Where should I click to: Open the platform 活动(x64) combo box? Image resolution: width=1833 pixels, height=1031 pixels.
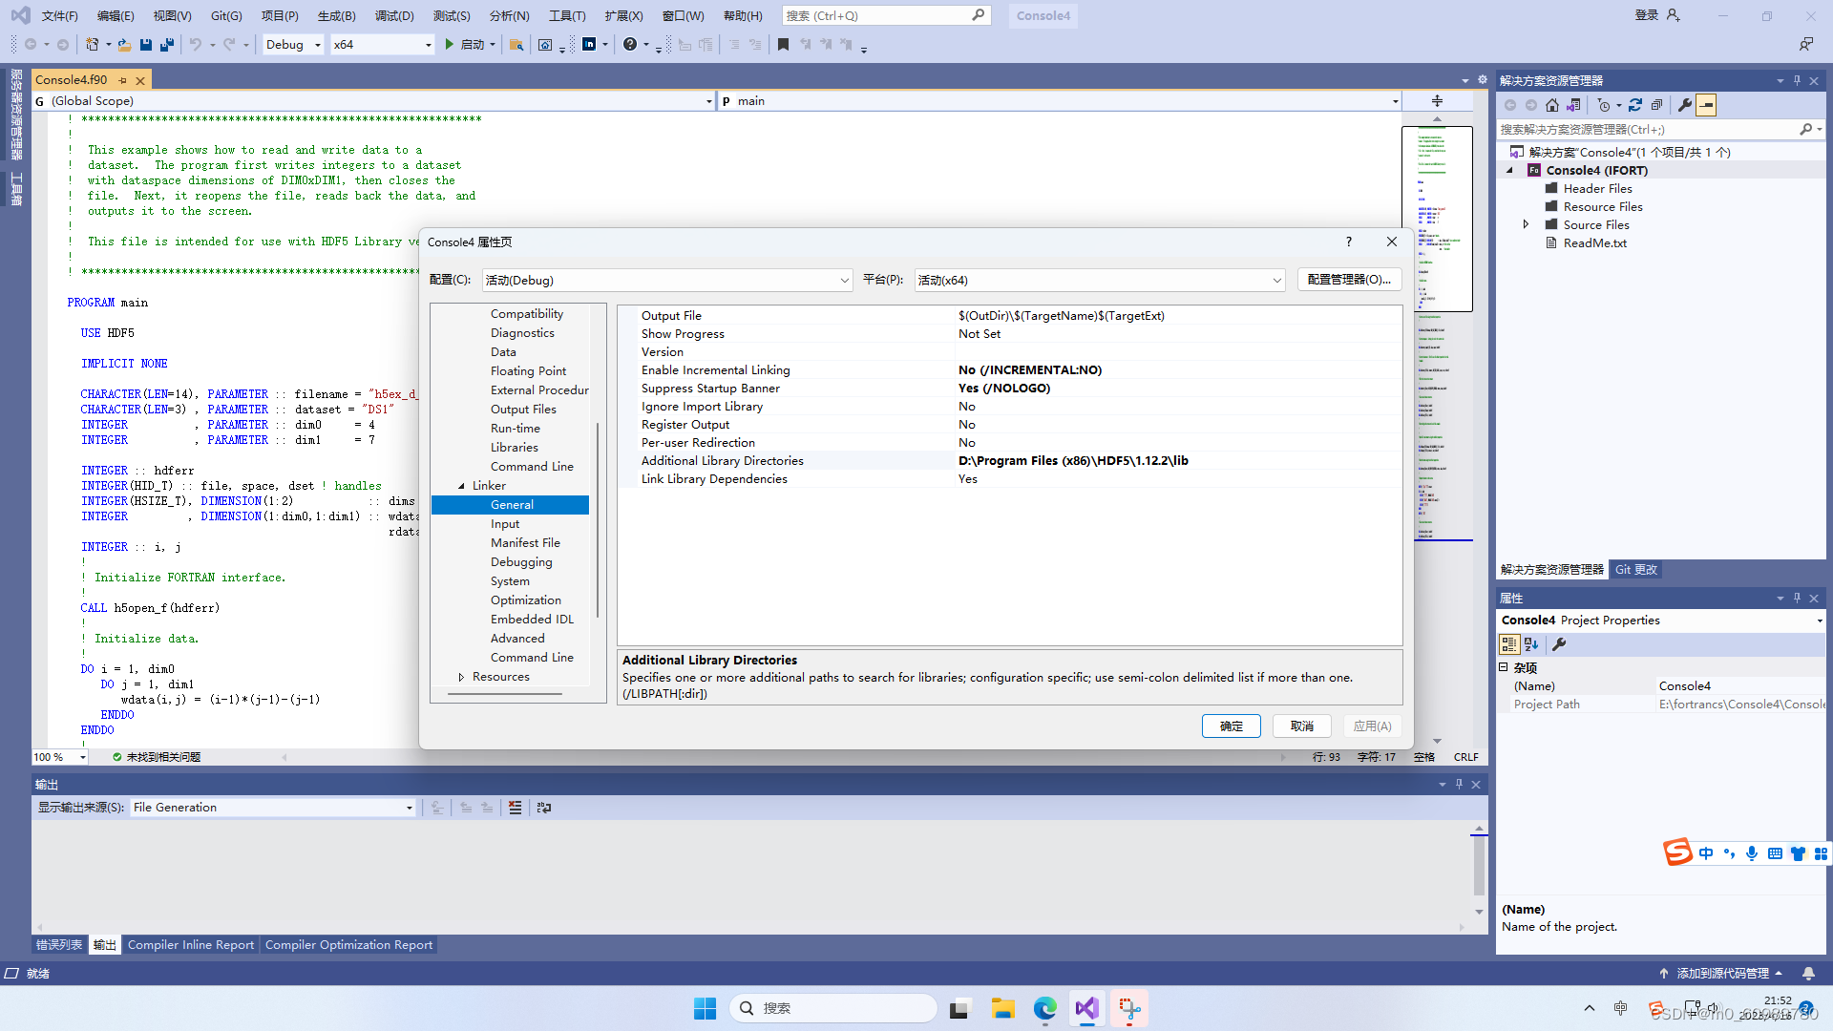pos(1099,280)
